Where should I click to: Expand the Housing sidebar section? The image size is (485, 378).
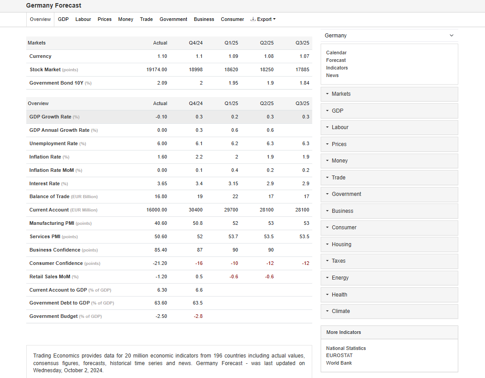pos(389,244)
